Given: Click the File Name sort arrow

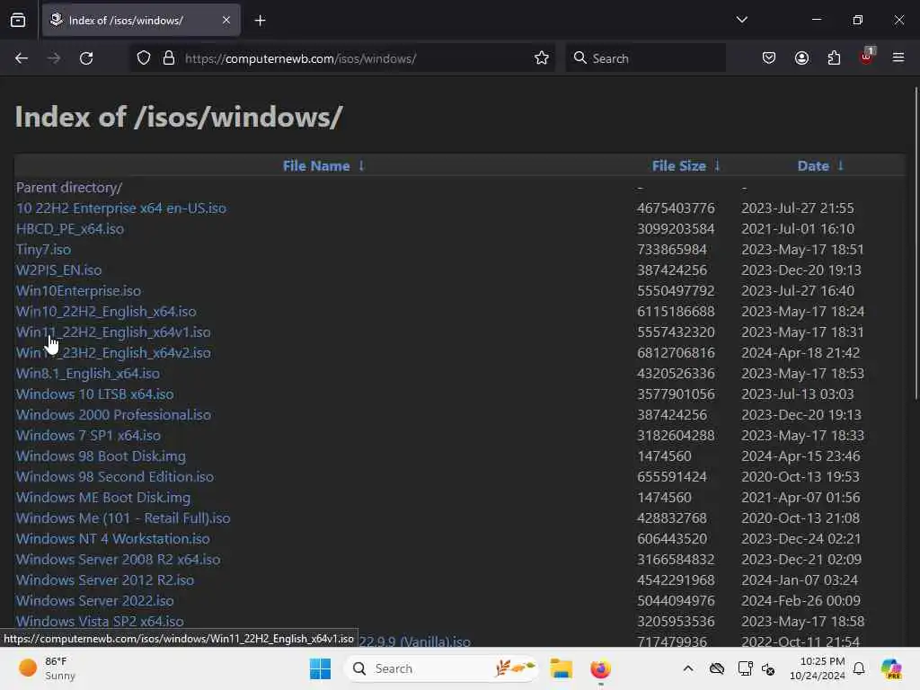Looking at the screenshot, I should [x=361, y=165].
